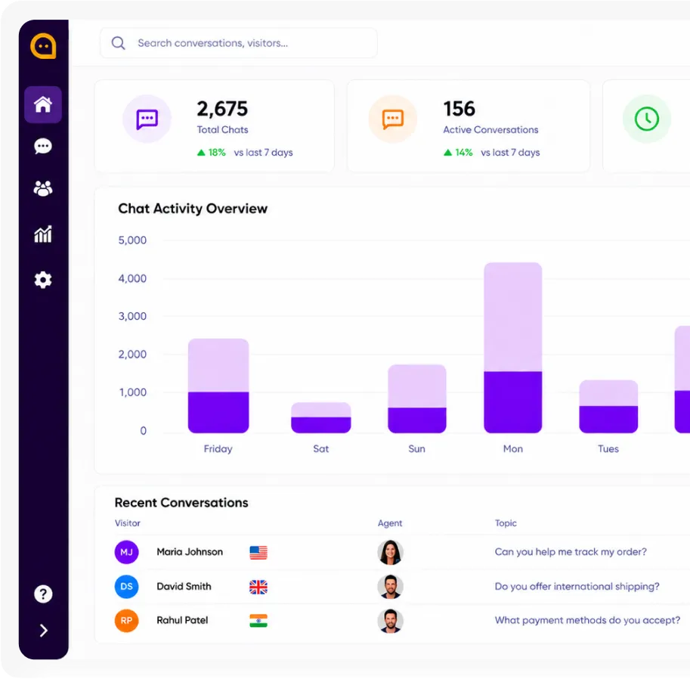Open the Conversations chat bubble sidebar icon

tap(43, 146)
